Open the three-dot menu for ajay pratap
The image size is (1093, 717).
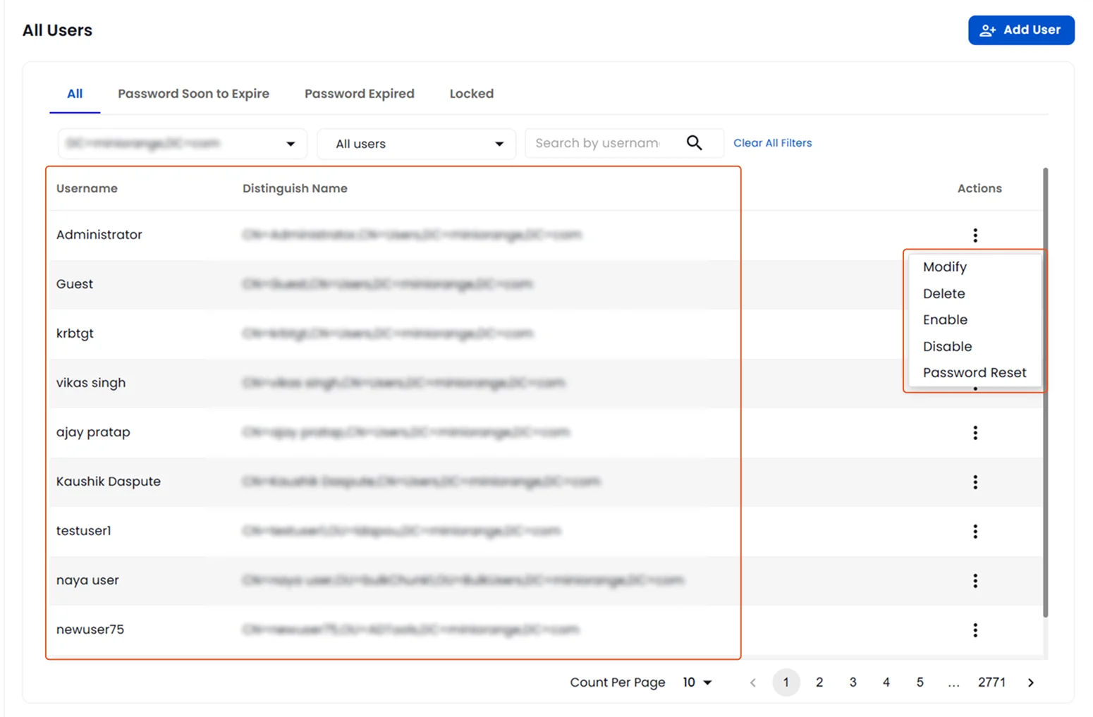975,432
